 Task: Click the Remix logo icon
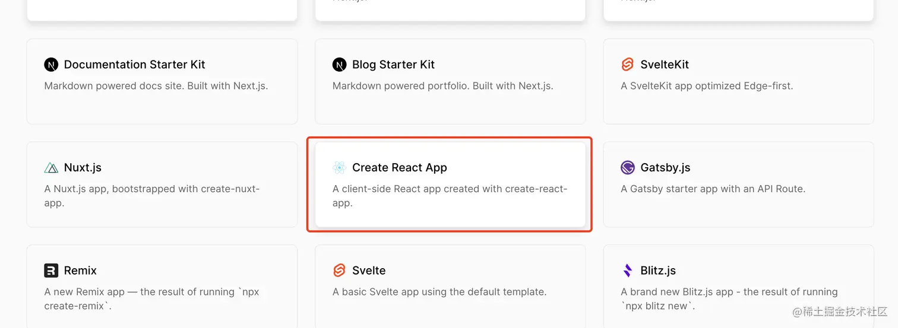(x=51, y=270)
